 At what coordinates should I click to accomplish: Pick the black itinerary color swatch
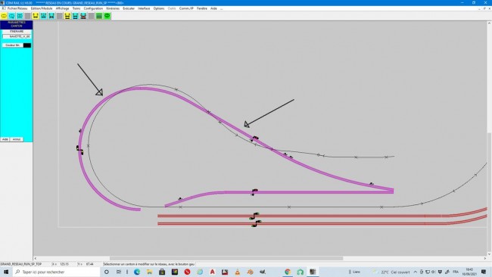click(x=27, y=45)
